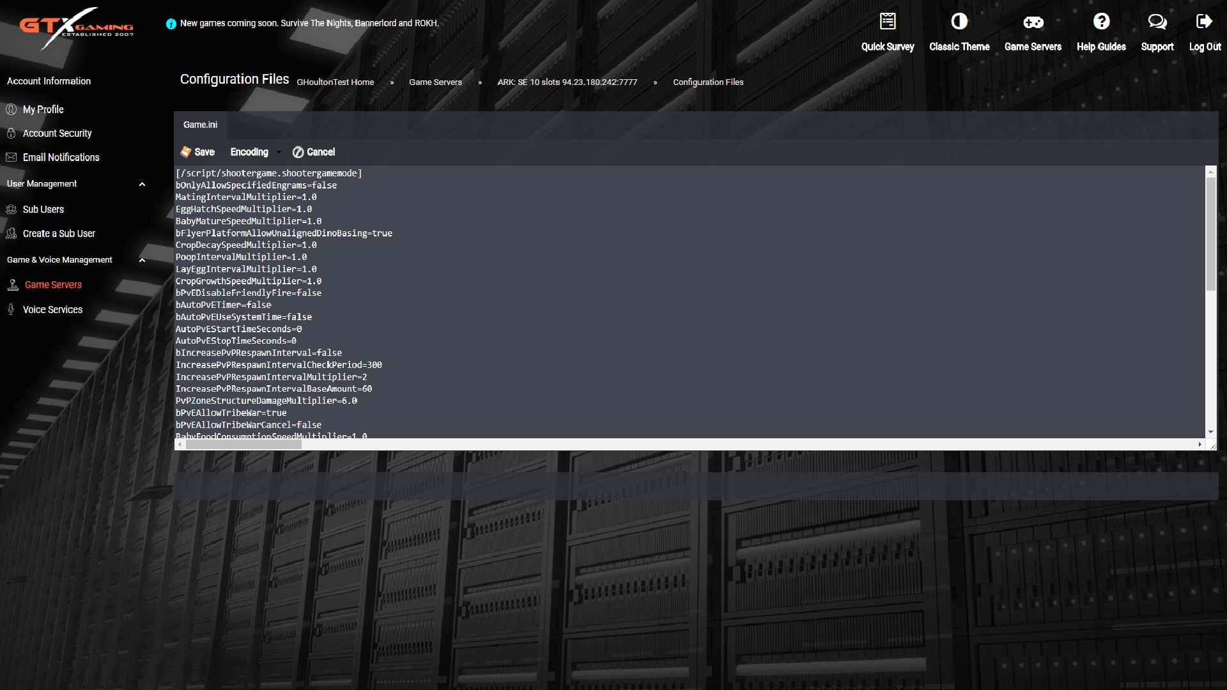1227x690 pixels.
Task: Click the Quick Survey icon
Action: coord(888,21)
